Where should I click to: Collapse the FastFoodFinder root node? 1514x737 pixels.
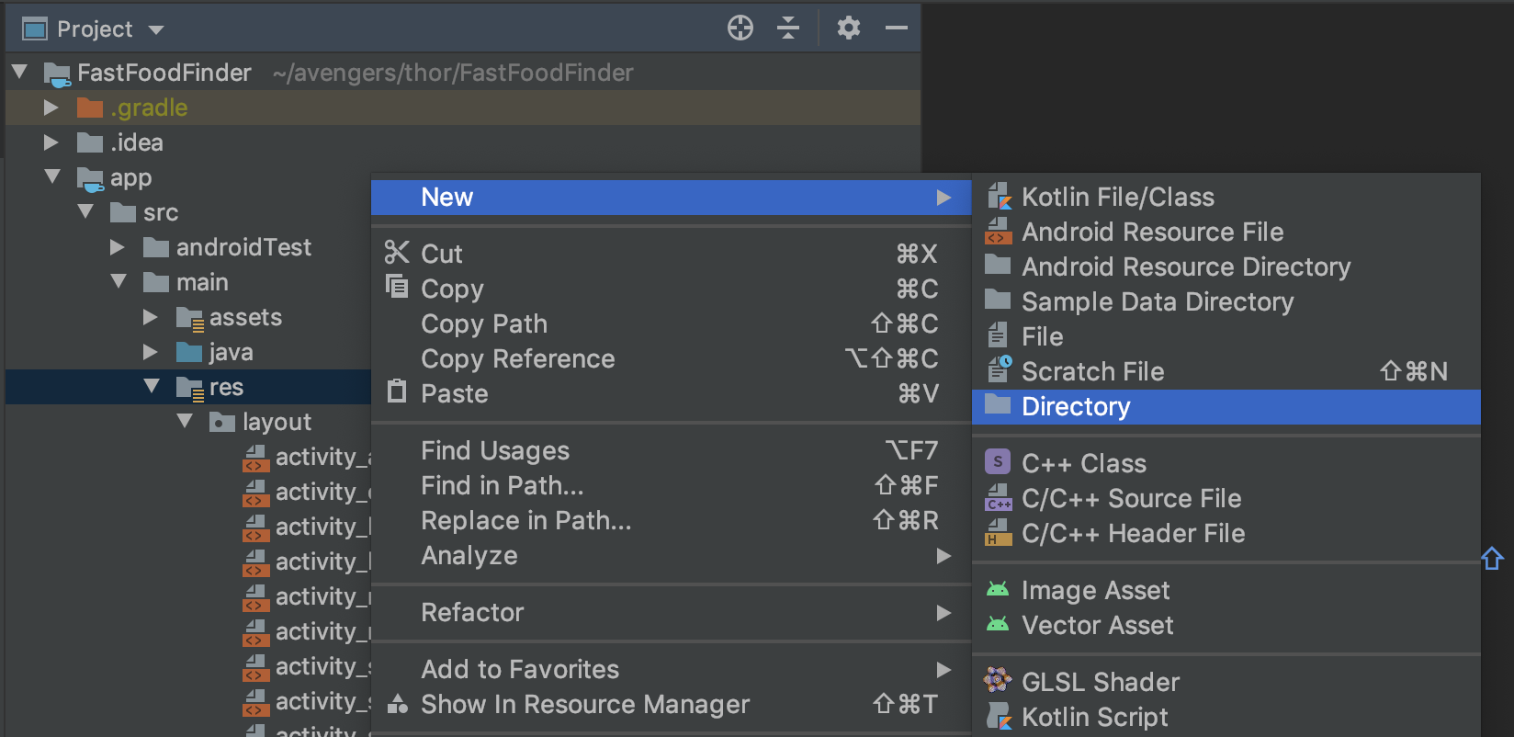tap(19, 72)
